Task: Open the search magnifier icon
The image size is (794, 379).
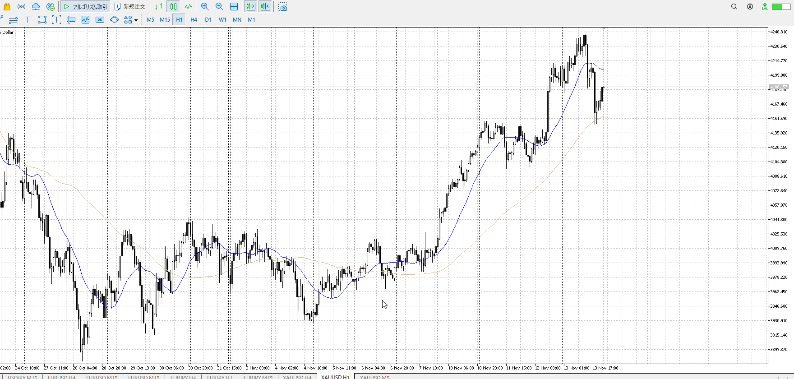Action: tap(734, 7)
